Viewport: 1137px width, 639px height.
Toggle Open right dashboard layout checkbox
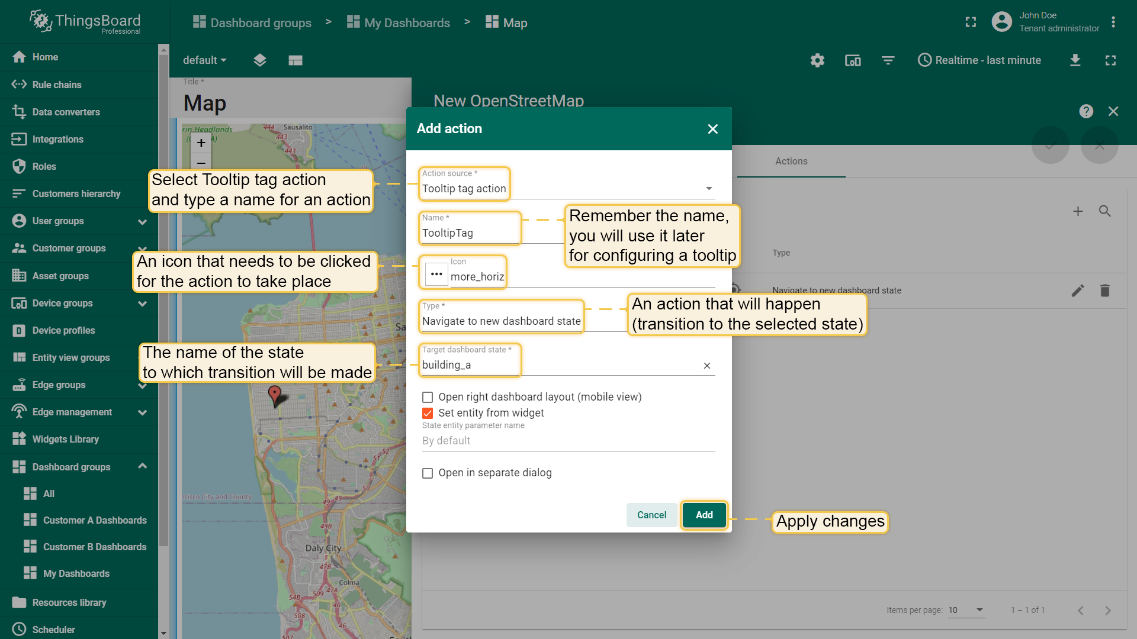[x=428, y=397]
